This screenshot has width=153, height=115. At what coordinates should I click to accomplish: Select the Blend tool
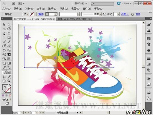coord(9,67)
